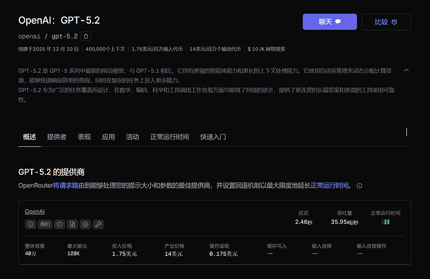Click the 创建于2025年12月10日 date text
430x279 pixels.
(x=49, y=49)
